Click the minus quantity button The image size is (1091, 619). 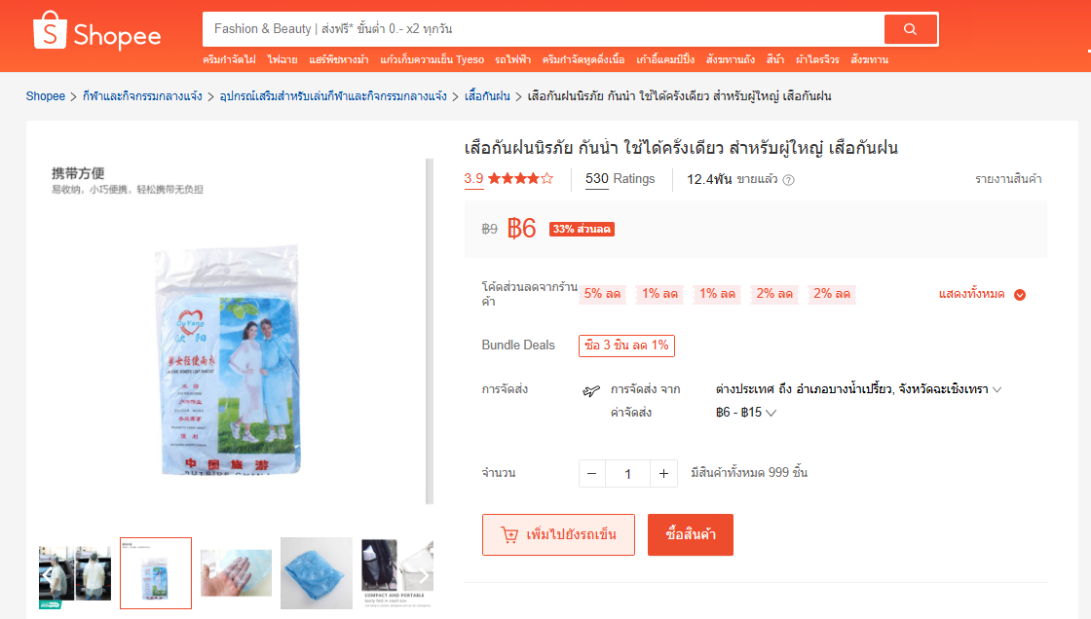click(x=592, y=474)
